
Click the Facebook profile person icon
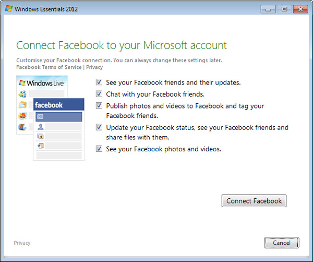(41, 127)
